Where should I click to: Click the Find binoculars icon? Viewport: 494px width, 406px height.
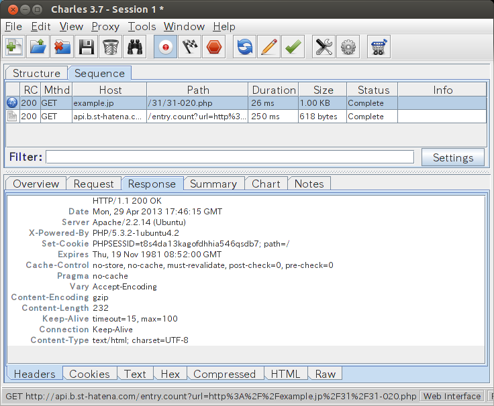pyautogui.click(x=135, y=47)
